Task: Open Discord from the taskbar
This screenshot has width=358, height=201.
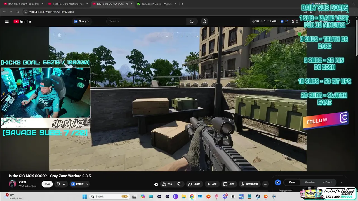Action: [x=225, y=197]
